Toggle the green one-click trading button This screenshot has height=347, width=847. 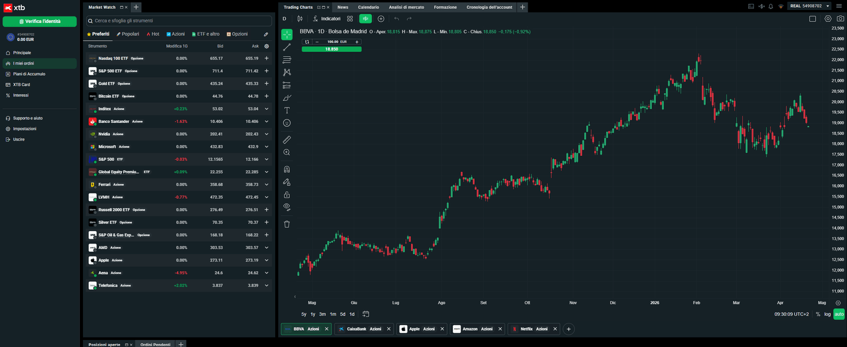coord(365,19)
